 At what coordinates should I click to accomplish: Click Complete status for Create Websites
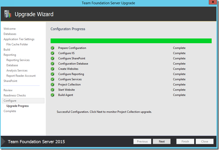tap(179, 69)
